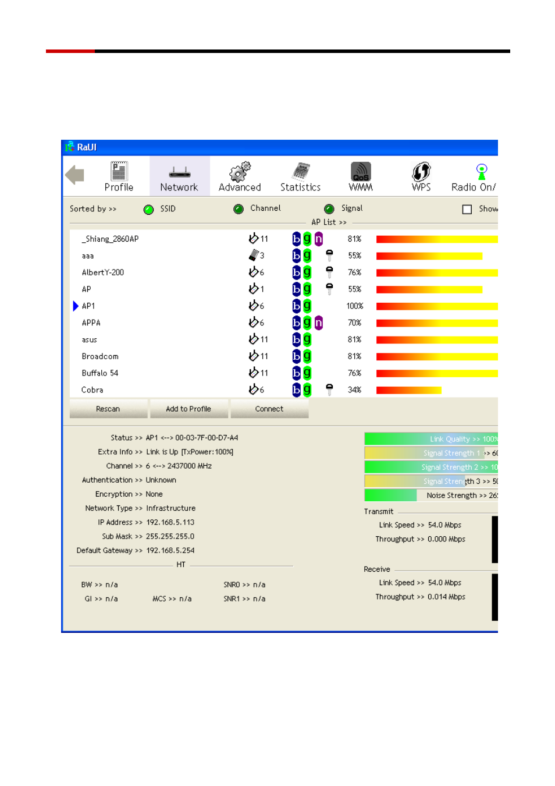
Task: Click the 802.11n icon on _Shiang_2860AP row
Action: pos(318,239)
